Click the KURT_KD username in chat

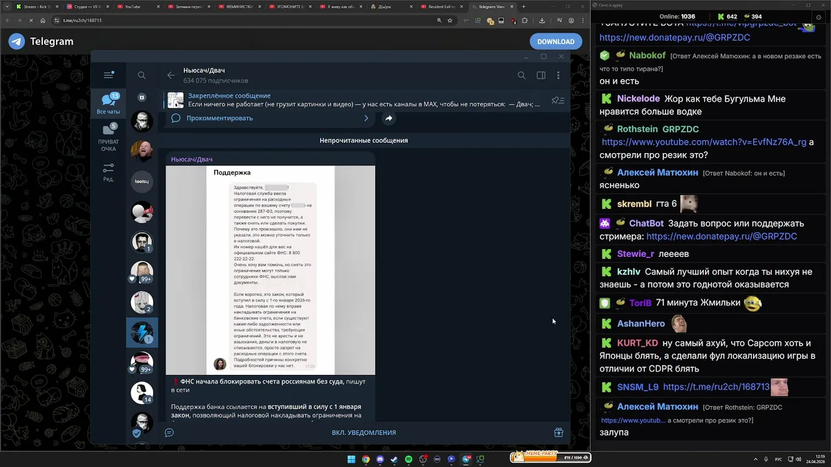[638, 343]
